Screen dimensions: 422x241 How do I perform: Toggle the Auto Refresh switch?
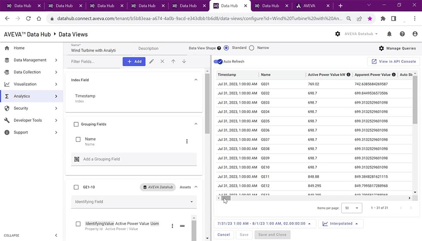(218, 62)
